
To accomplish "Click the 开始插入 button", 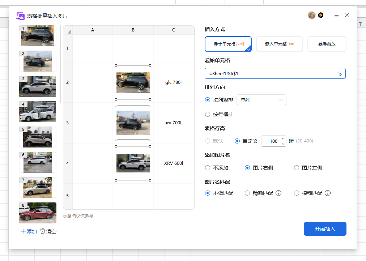I will [x=324, y=228].
